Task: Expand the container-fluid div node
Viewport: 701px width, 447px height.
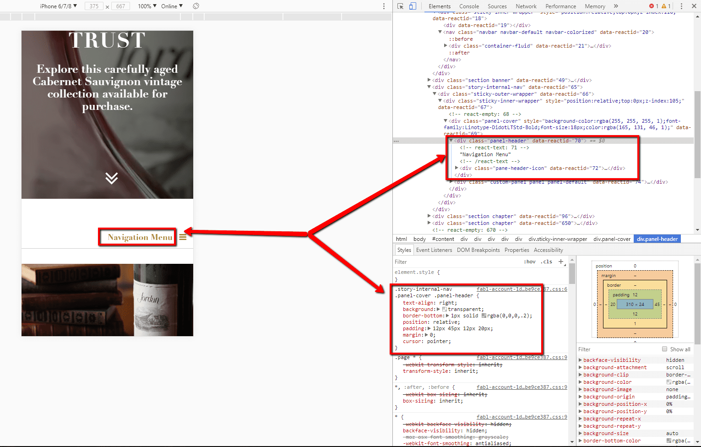Action: [446, 46]
